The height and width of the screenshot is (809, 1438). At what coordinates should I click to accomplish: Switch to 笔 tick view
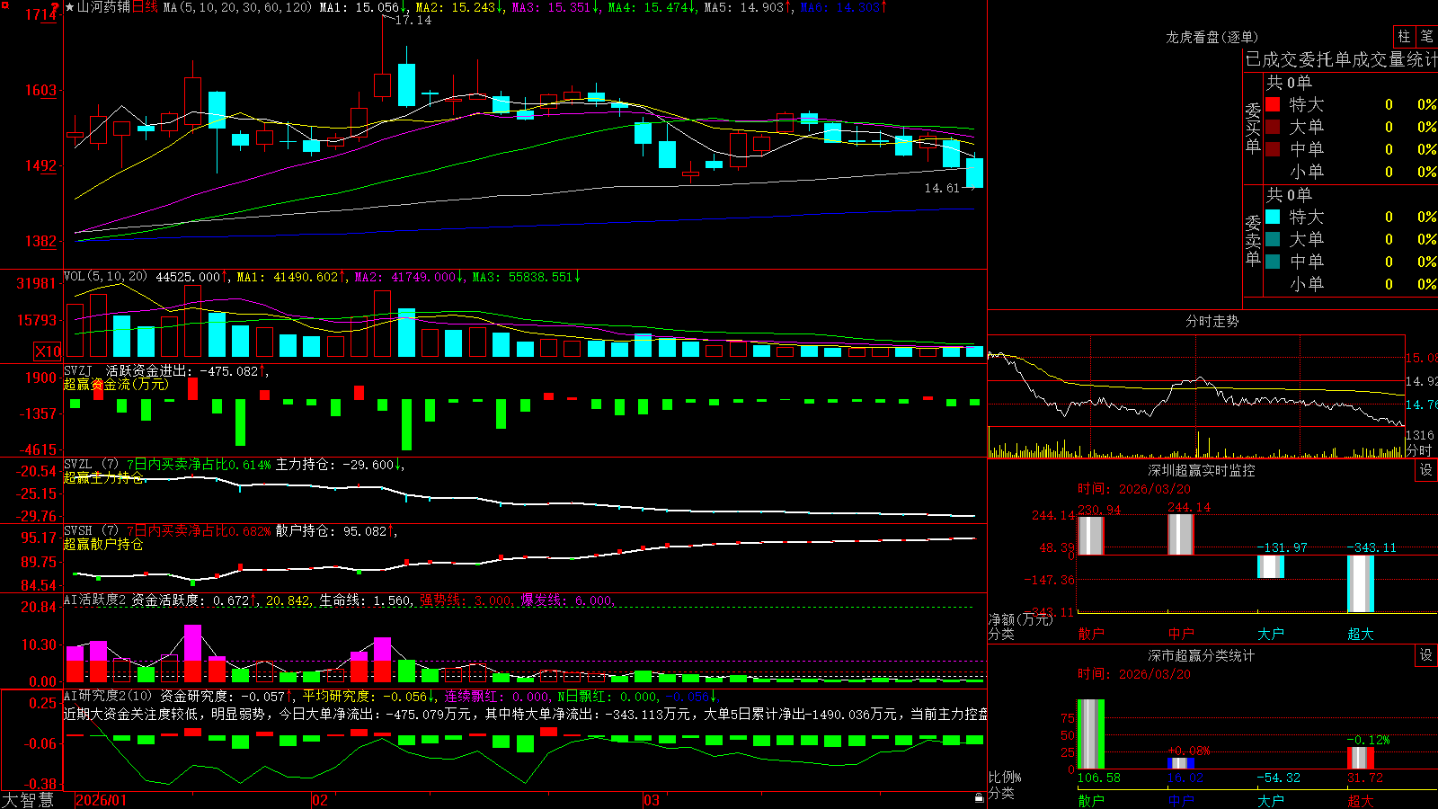1426,37
